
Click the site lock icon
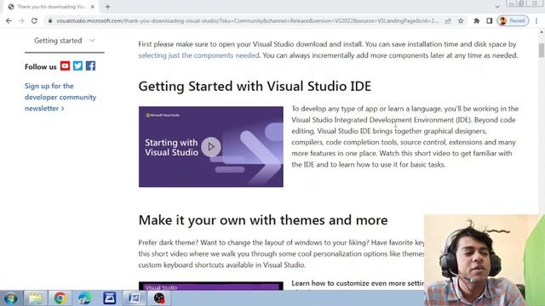coord(50,20)
